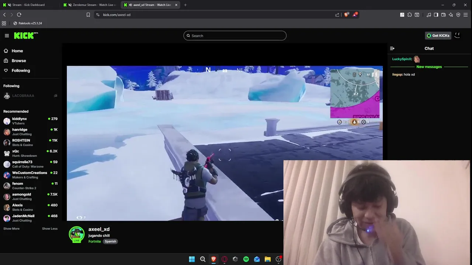
Task: Close the axeel_xd Stream tab
Action: coord(176,5)
